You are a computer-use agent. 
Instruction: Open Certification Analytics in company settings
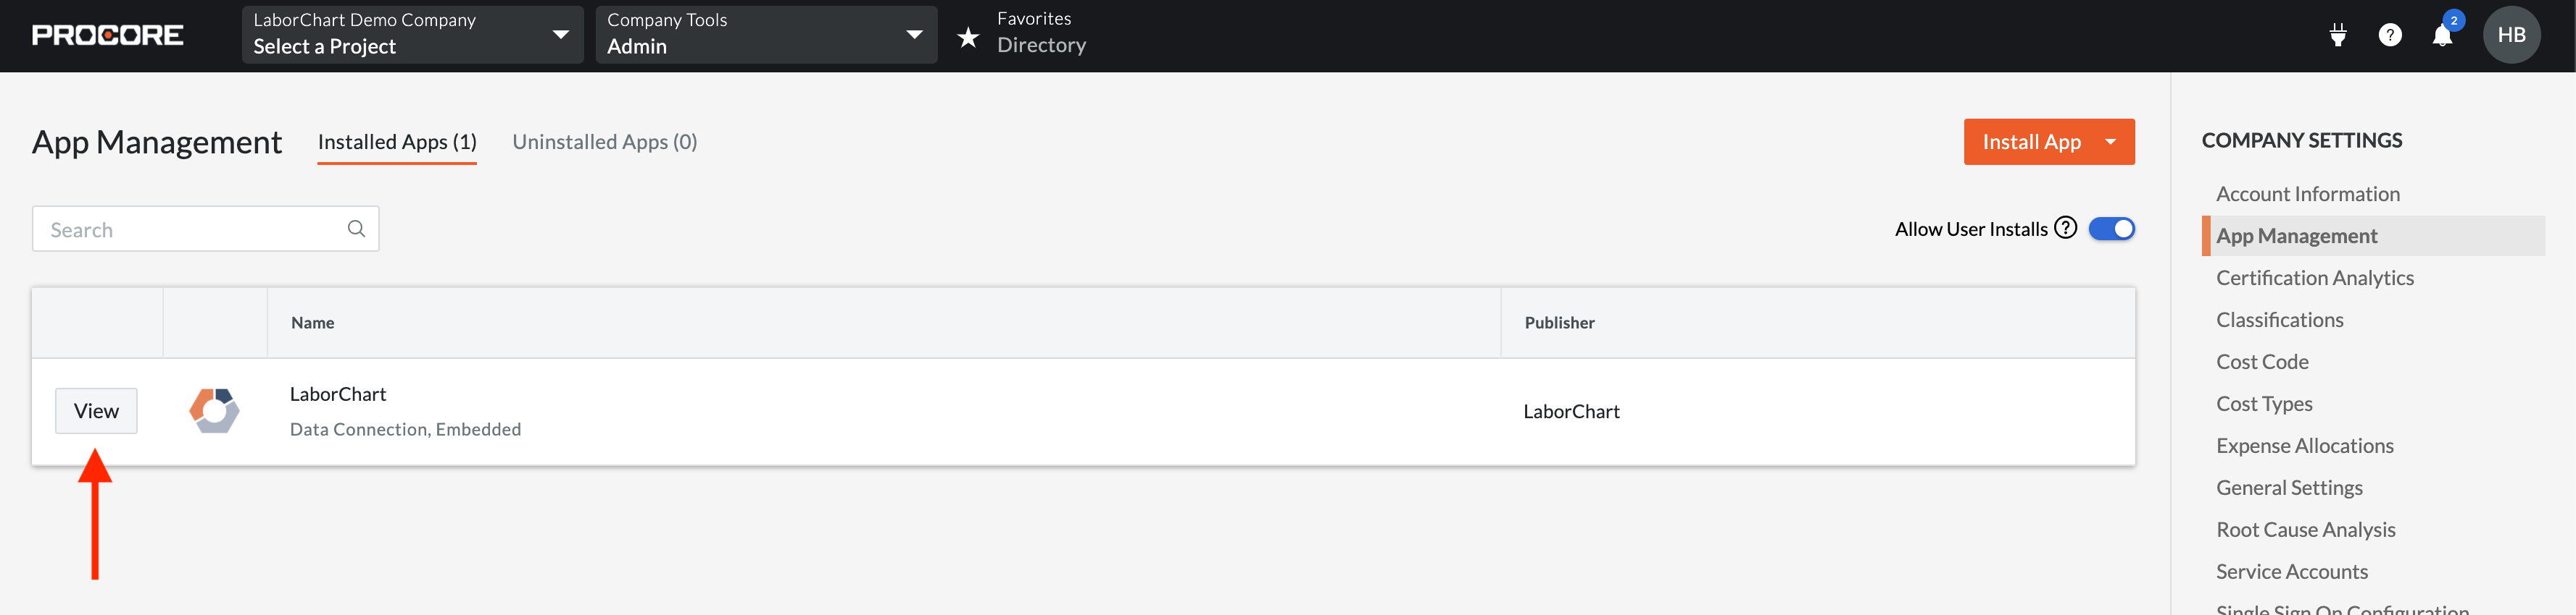click(x=2314, y=278)
